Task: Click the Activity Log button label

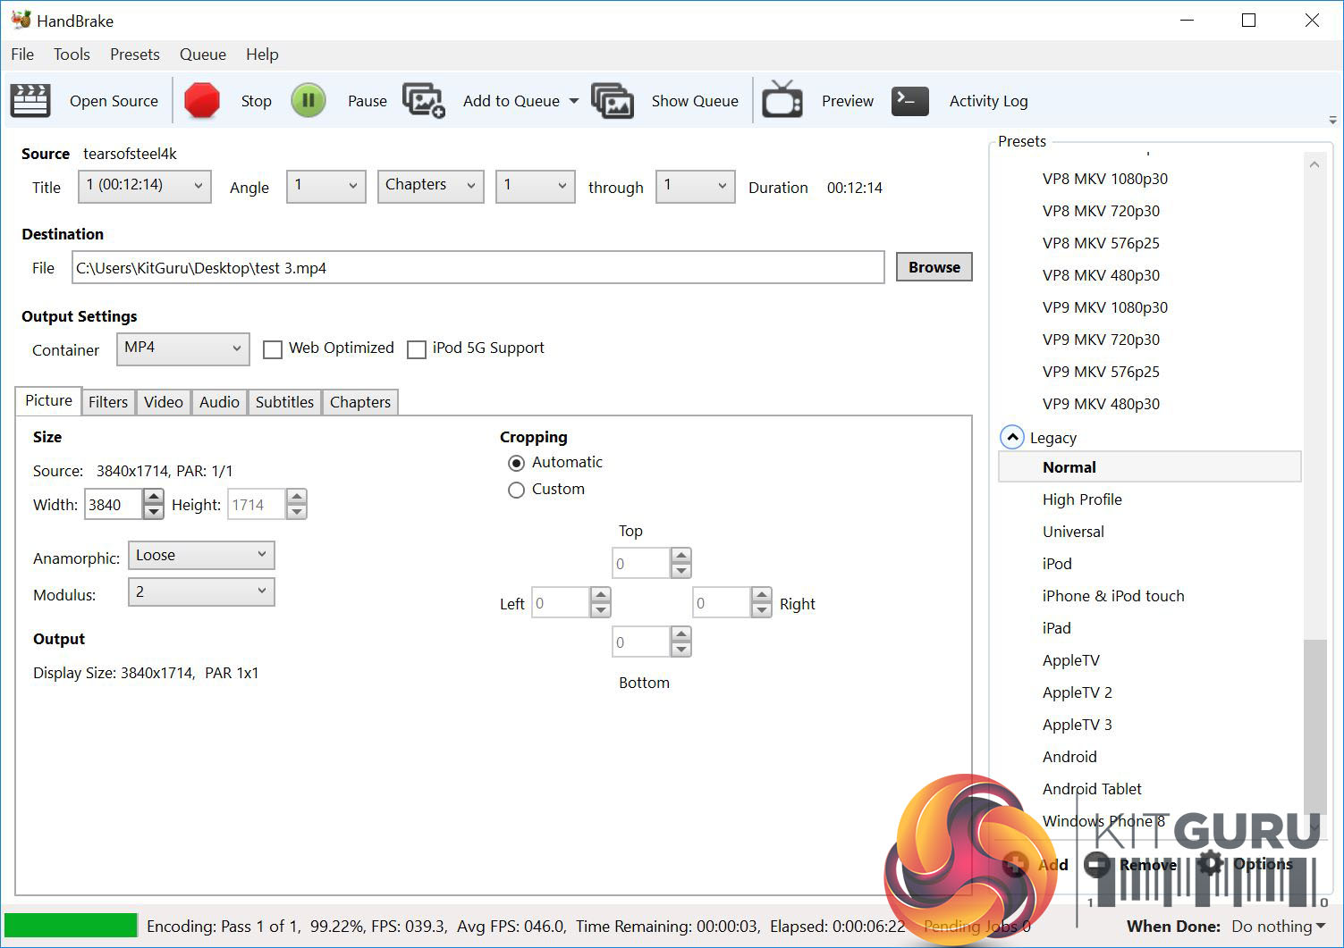Action: point(989,101)
